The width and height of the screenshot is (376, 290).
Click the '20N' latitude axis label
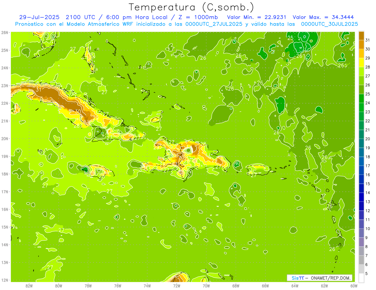tap(5, 139)
